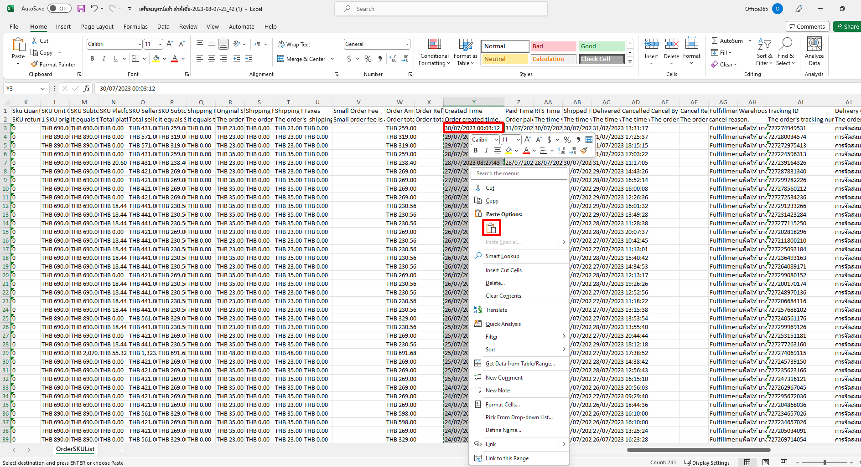
Task: Click the Comments button
Action: coord(807,26)
